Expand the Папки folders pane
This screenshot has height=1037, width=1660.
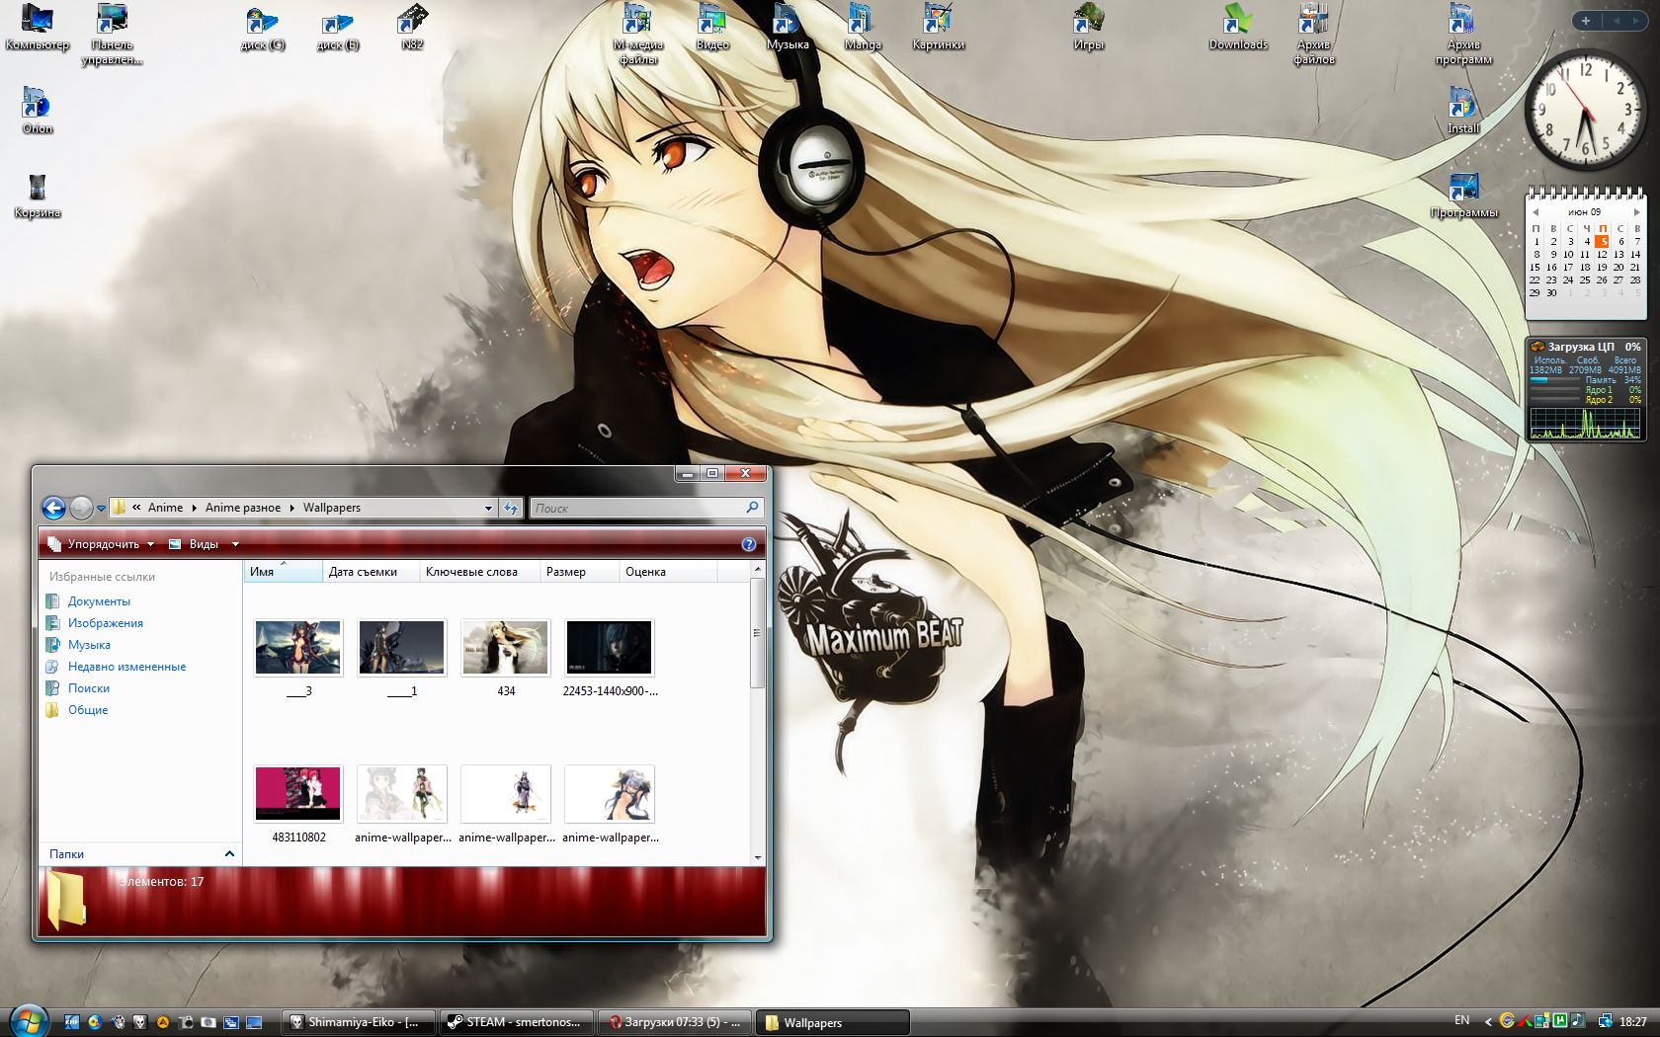[x=229, y=853]
